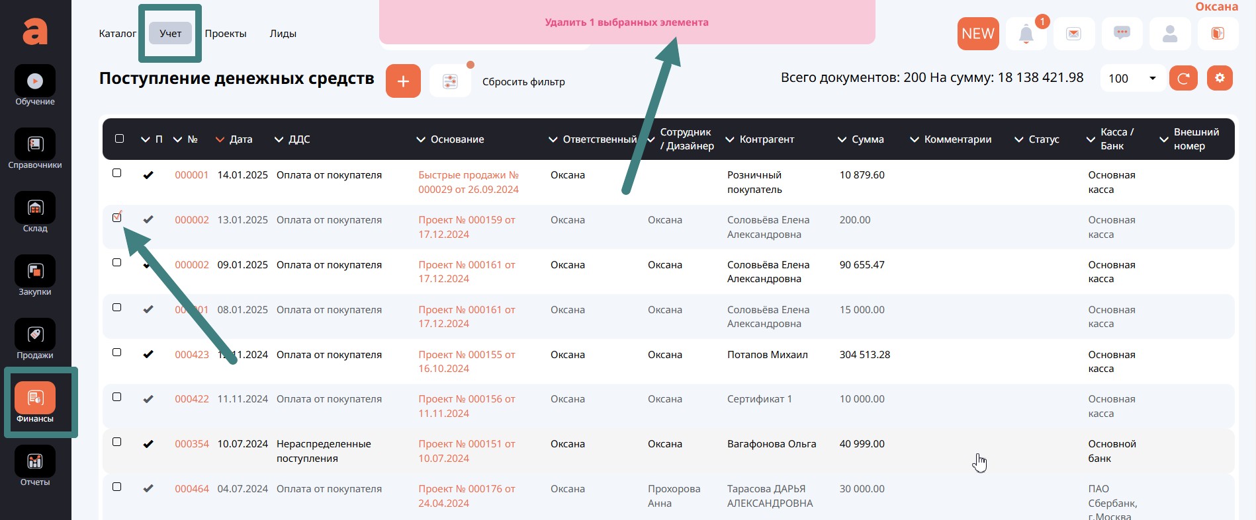This screenshot has height=520, width=1256.
Task: Open the Закупки sidebar section
Action: pyautogui.click(x=35, y=272)
